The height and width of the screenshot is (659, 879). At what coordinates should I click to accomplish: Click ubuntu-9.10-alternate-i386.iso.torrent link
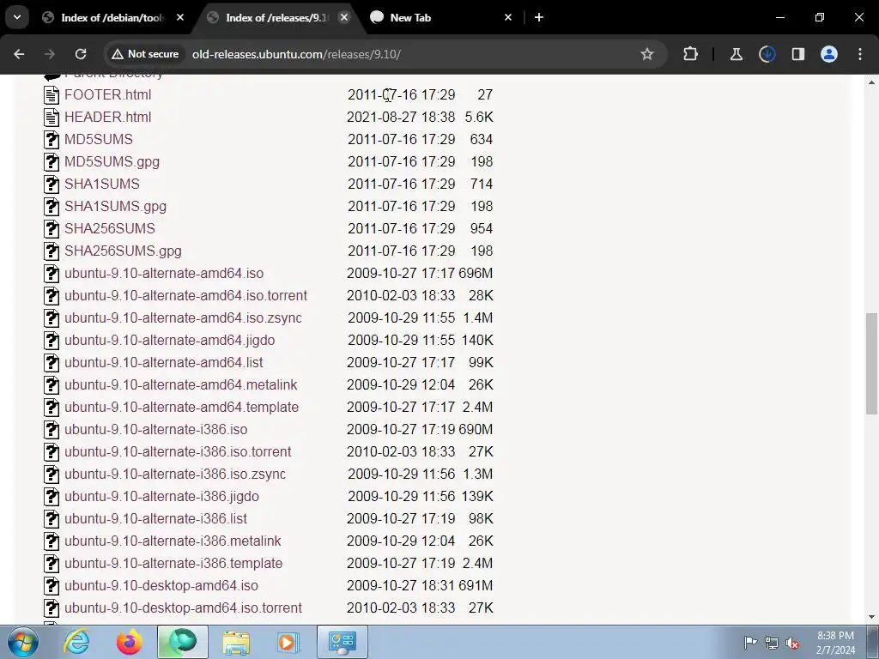[178, 451]
